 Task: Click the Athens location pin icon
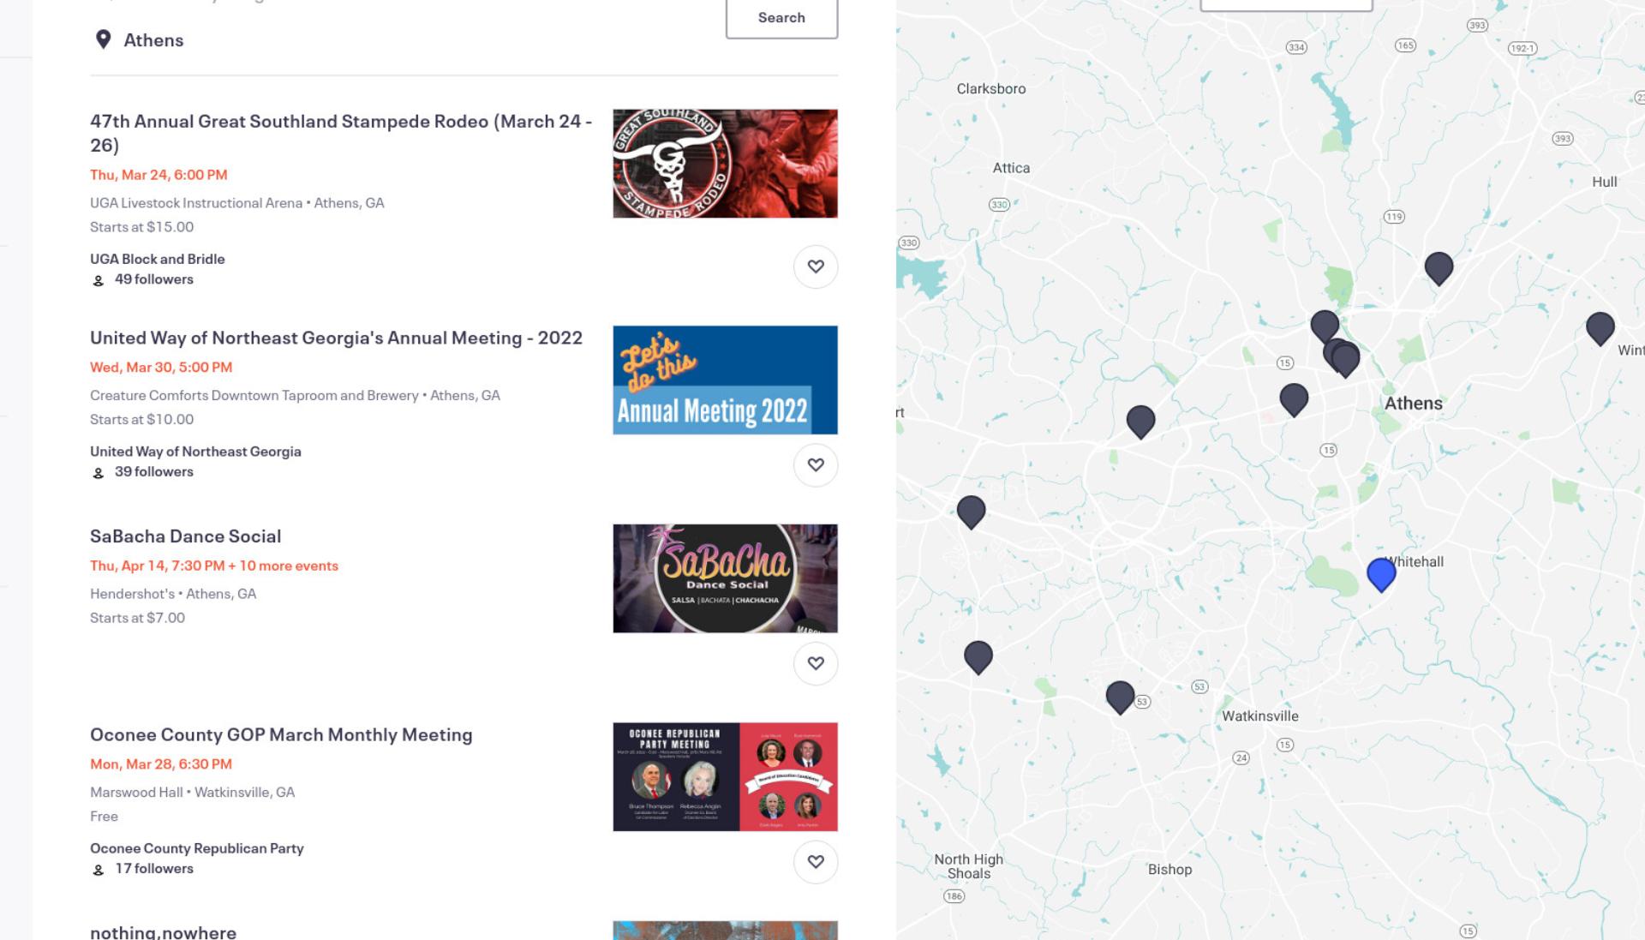pos(103,39)
